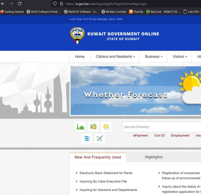Open Electronic Bank Statement for Rents link

[106, 173]
